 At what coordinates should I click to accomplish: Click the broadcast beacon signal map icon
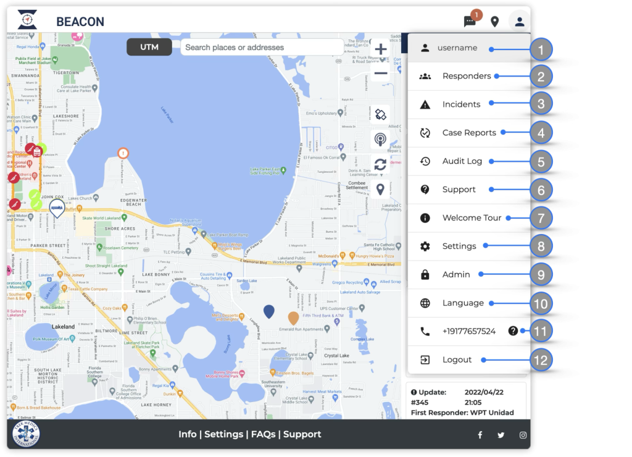[x=380, y=140]
